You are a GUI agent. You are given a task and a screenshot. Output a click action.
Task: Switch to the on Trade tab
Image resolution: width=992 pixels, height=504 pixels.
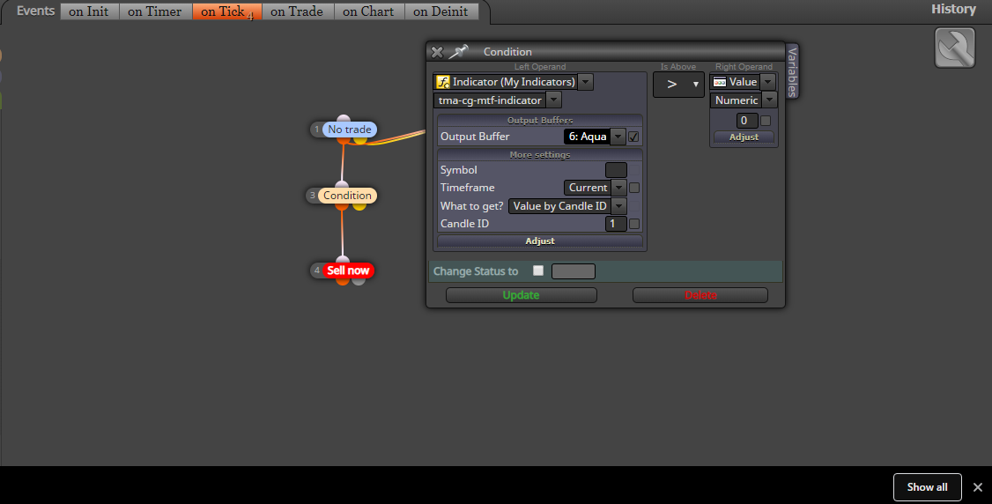click(x=298, y=11)
